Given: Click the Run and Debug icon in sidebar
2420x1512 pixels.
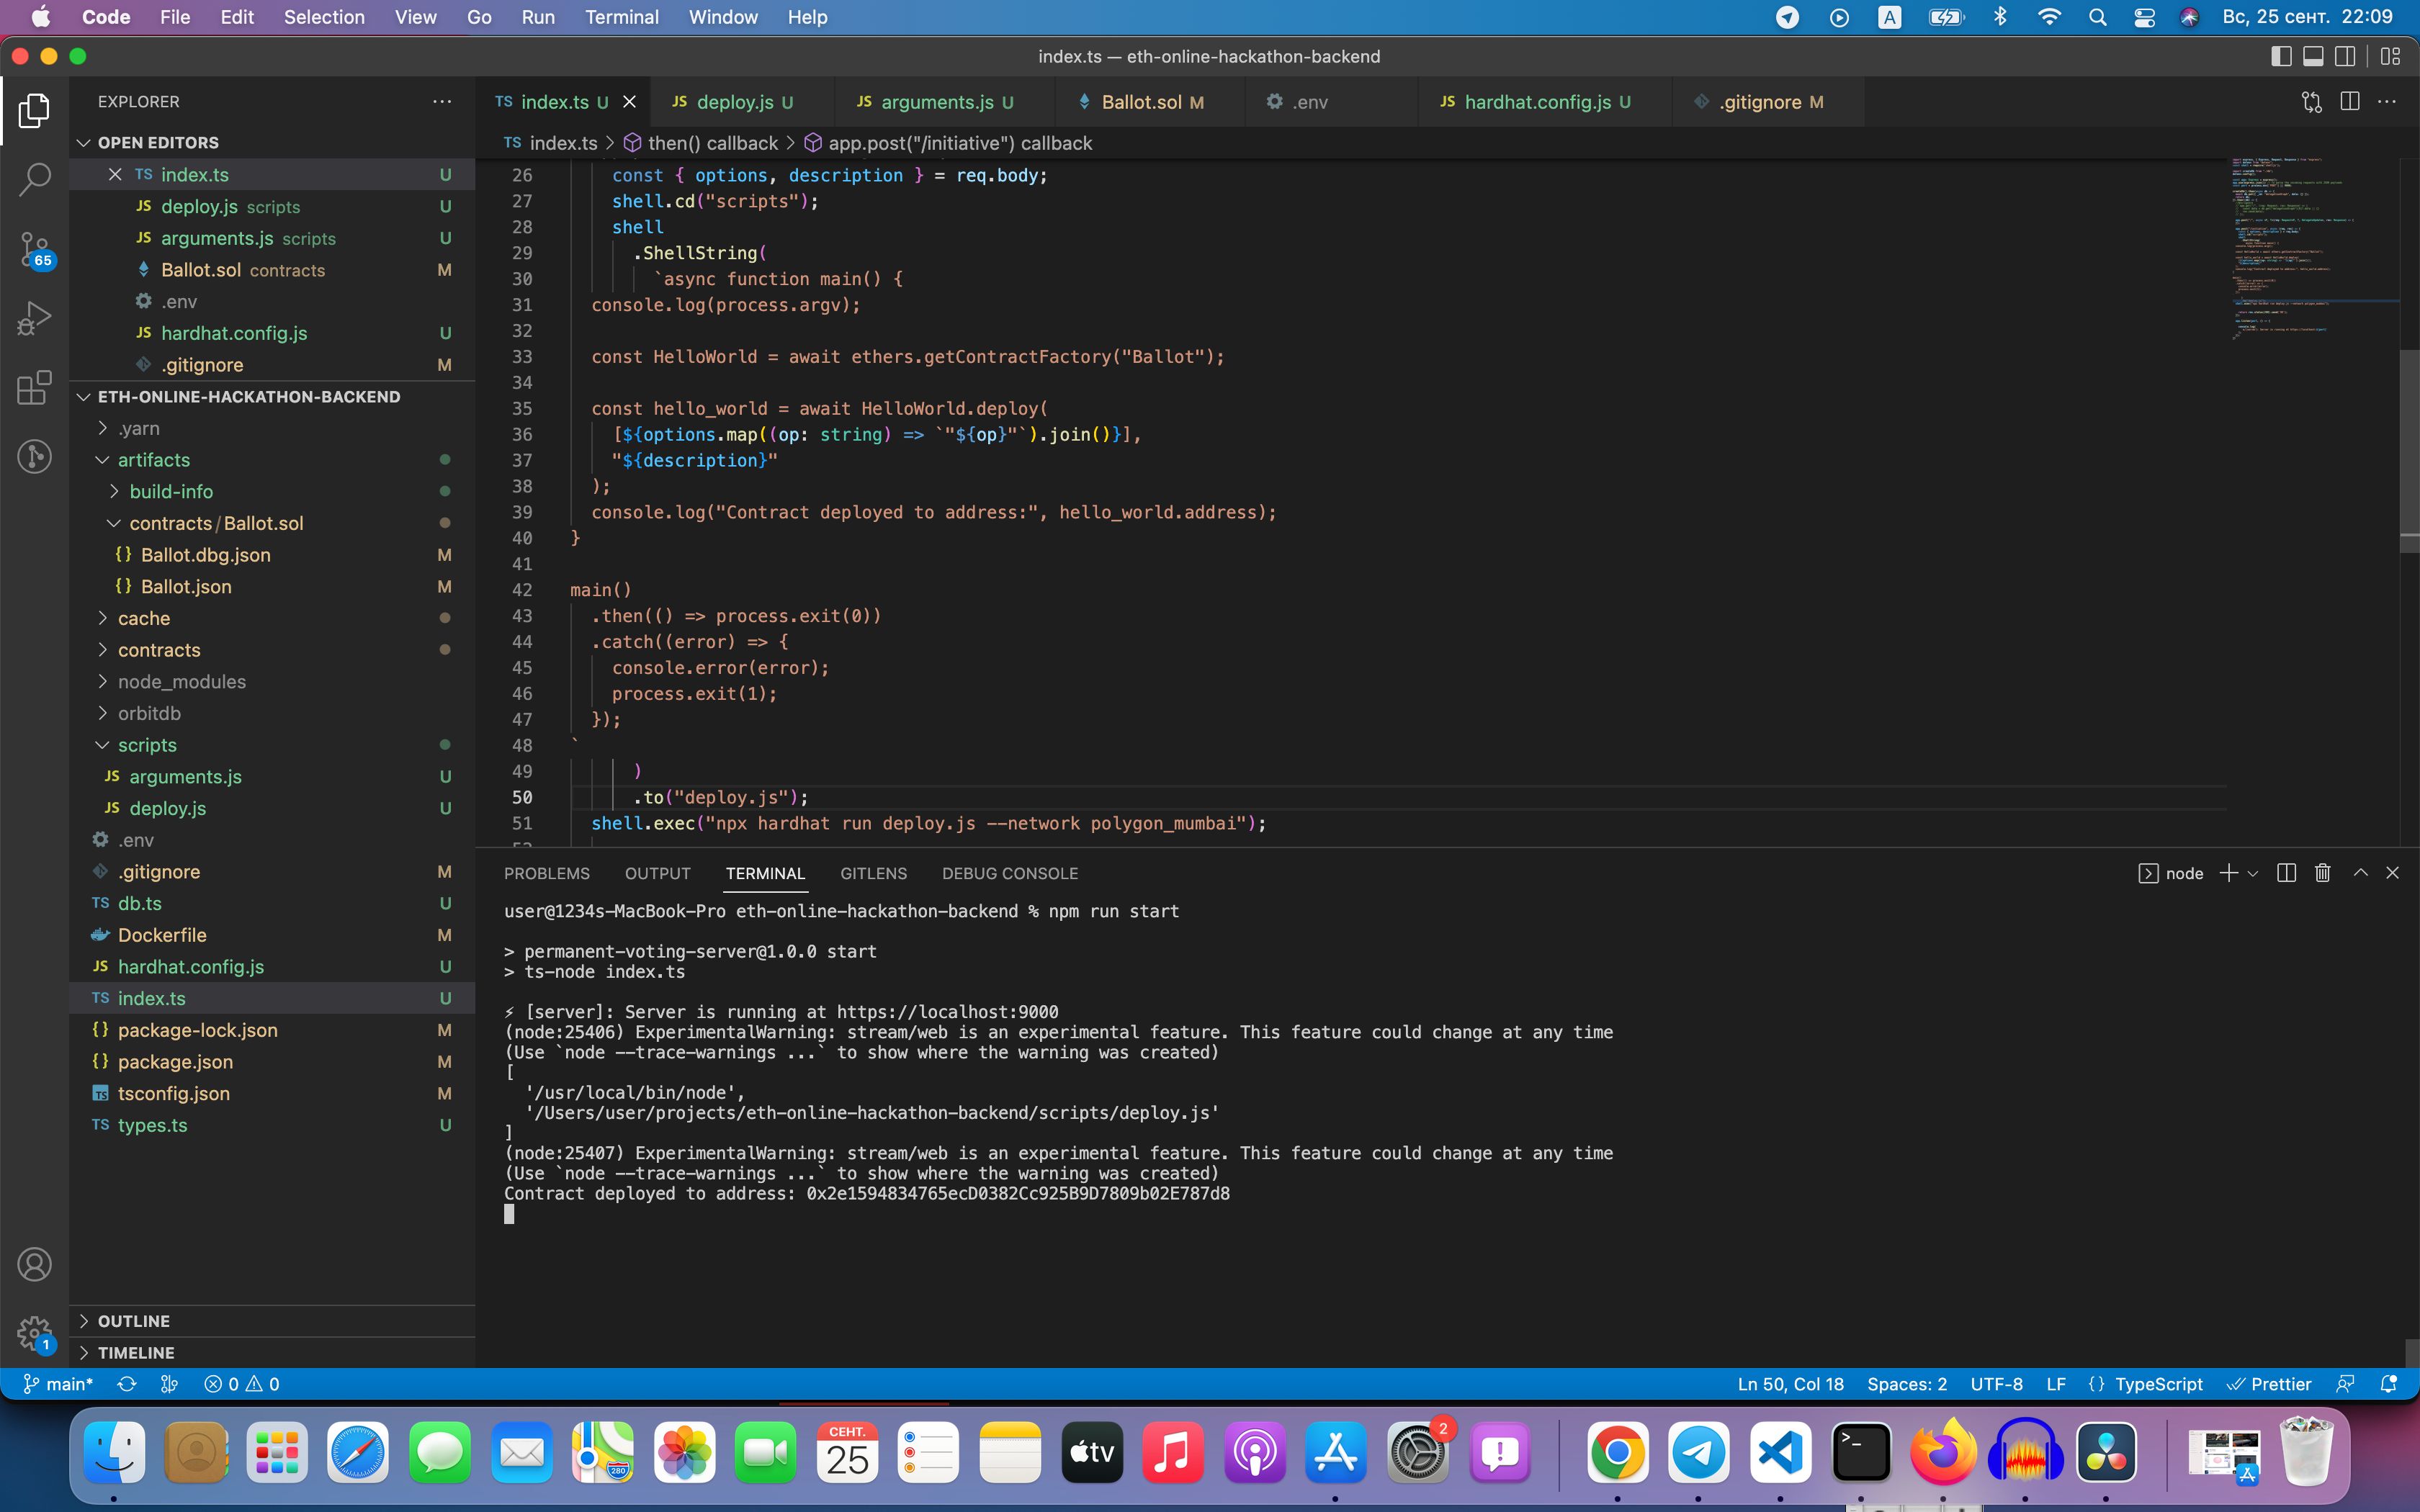Looking at the screenshot, I should point(37,319).
